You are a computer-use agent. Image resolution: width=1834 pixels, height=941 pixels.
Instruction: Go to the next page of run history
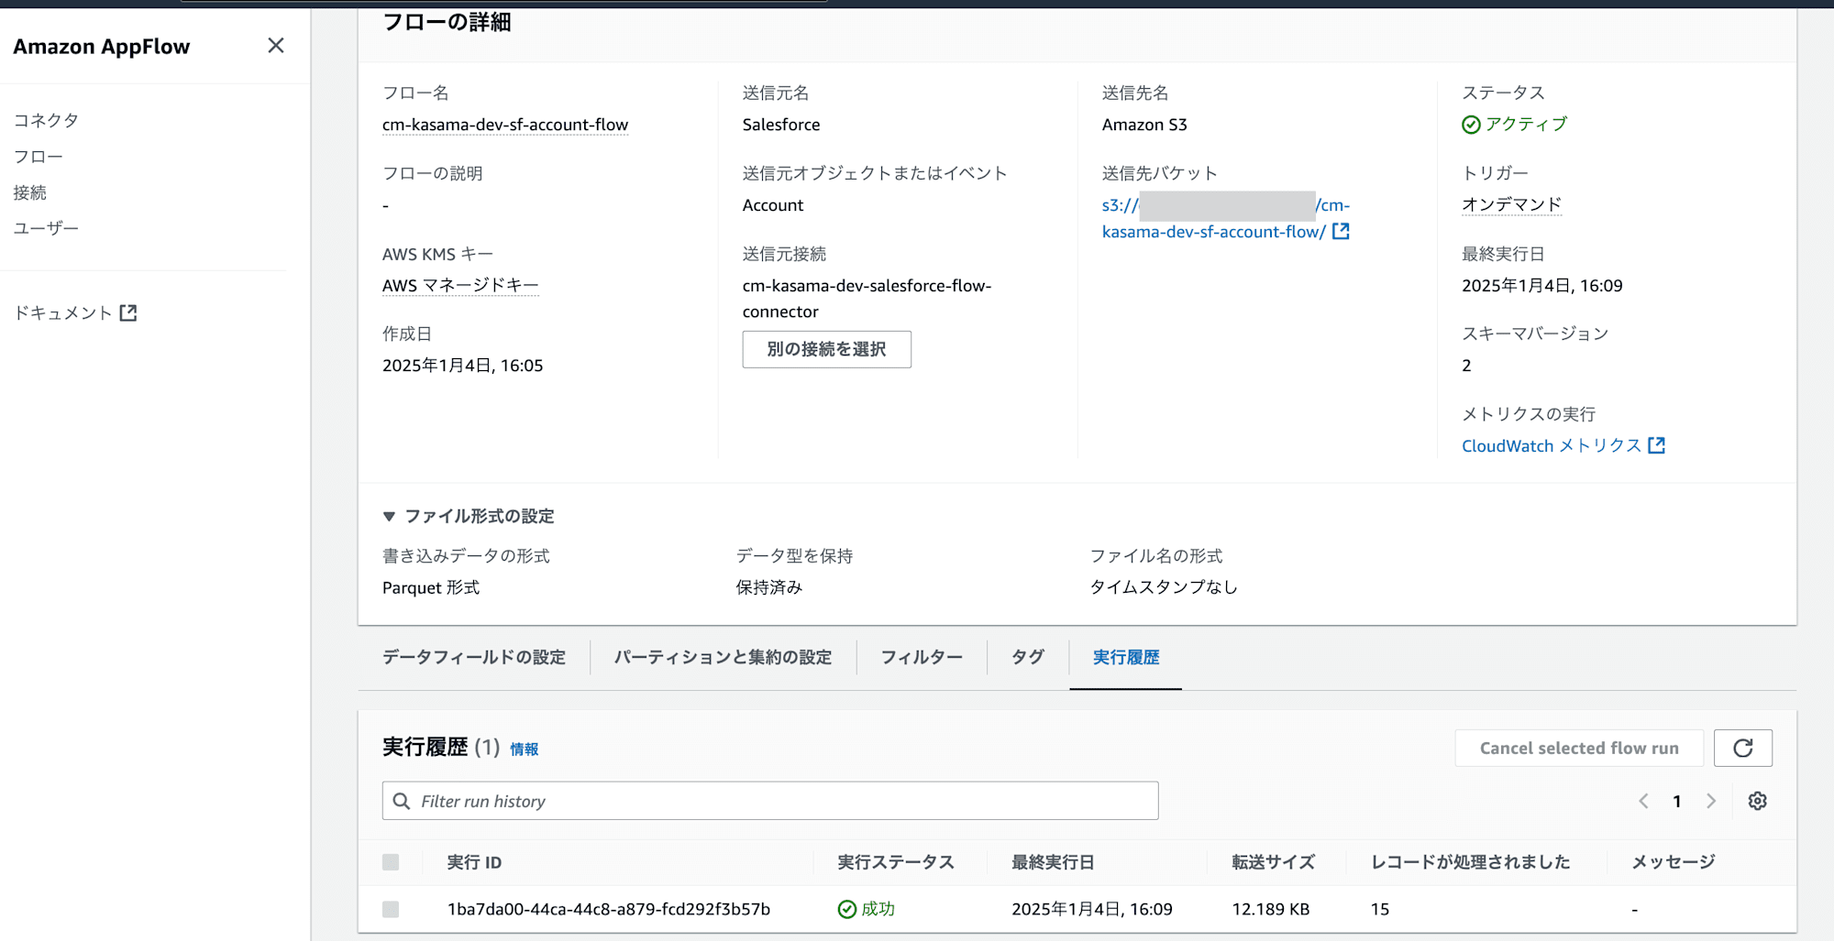[1711, 801]
